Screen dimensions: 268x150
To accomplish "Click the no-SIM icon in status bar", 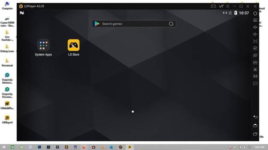I will [x=230, y=13].
